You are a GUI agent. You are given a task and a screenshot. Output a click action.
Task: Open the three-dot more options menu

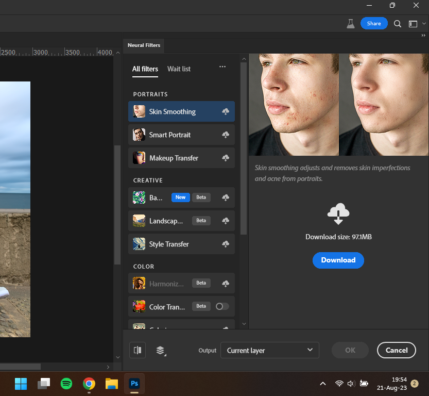coord(222,67)
